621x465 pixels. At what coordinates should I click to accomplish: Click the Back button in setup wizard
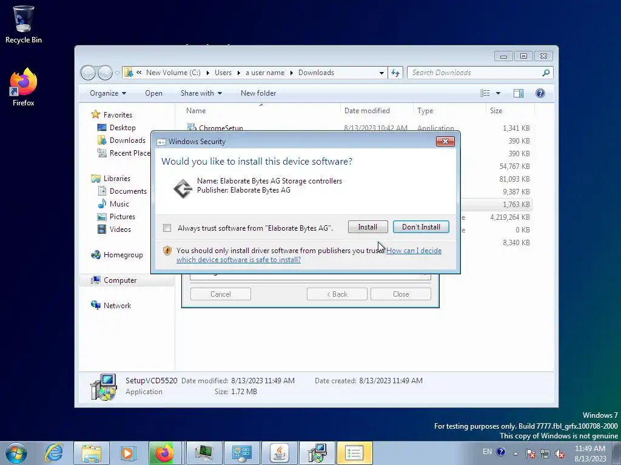(x=337, y=294)
